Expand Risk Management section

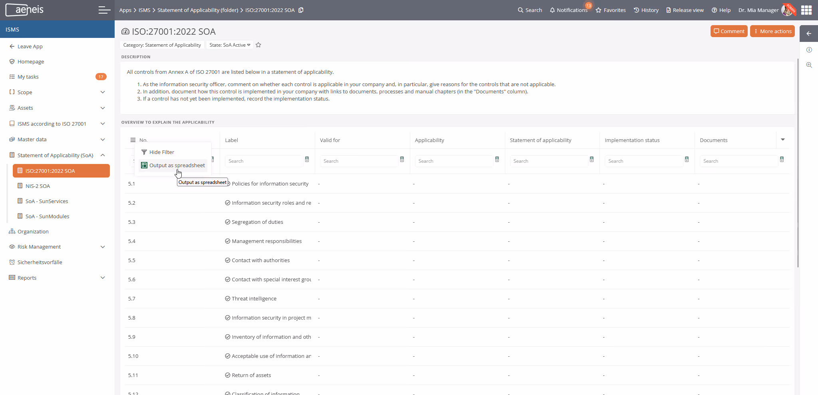pos(103,247)
